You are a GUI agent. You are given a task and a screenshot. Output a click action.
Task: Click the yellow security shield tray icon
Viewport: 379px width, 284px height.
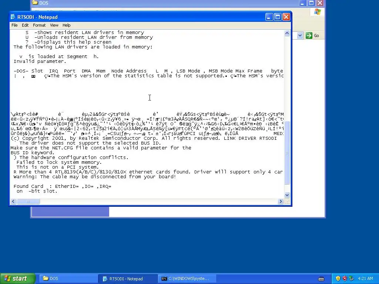click(338, 278)
